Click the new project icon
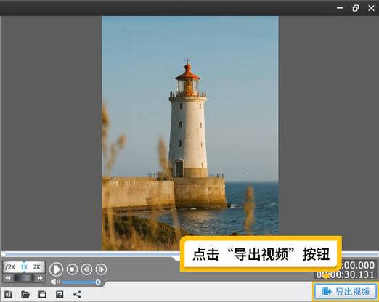The image size is (379, 302). 8,294
